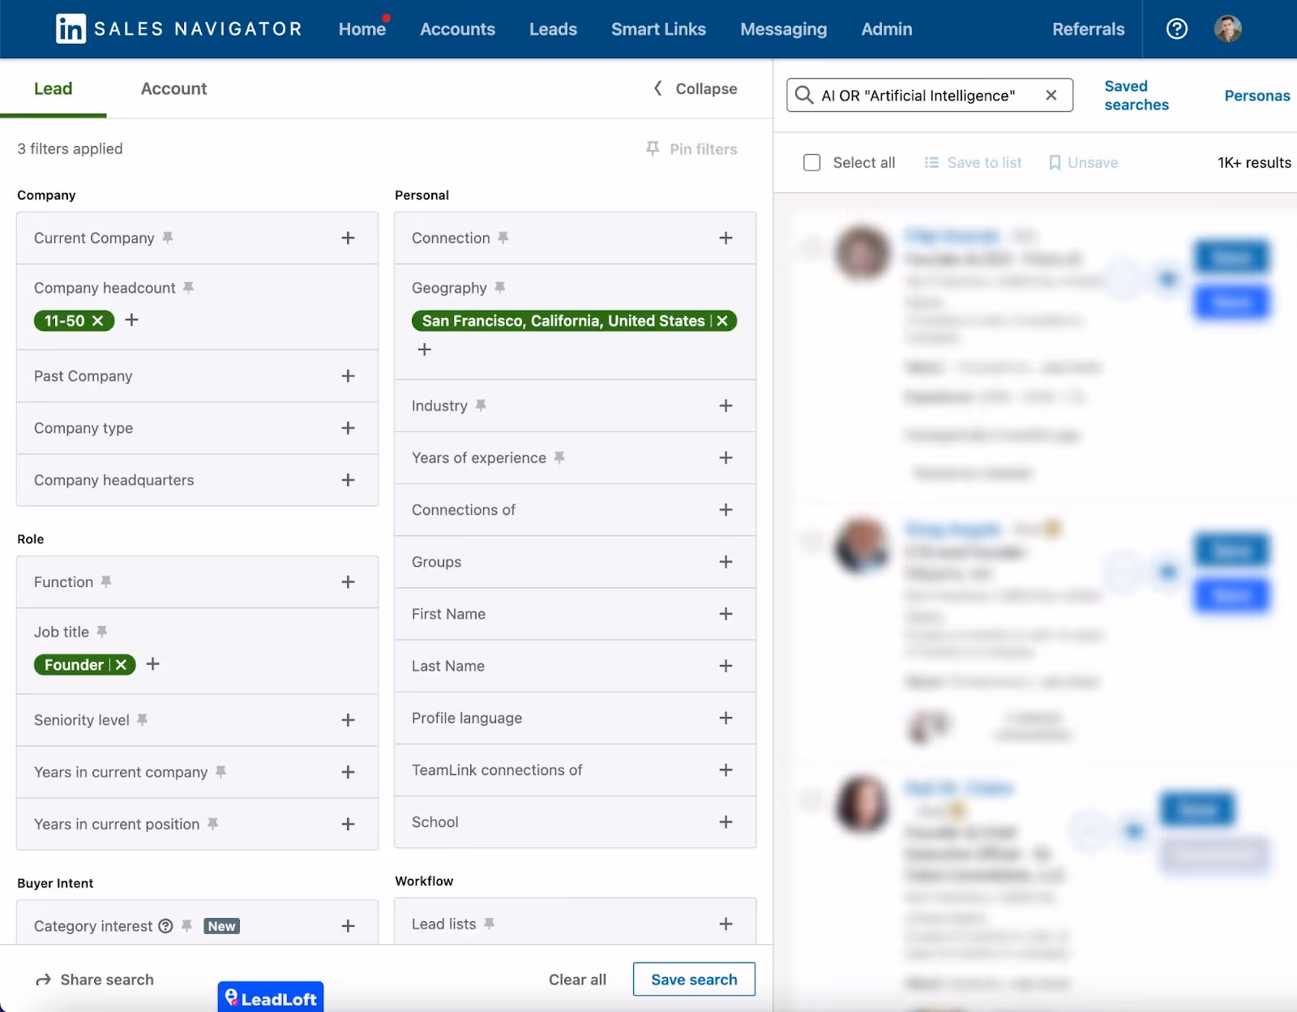Click into the keyword search field
The height and width of the screenshot is (1012, 1297).
929,95
